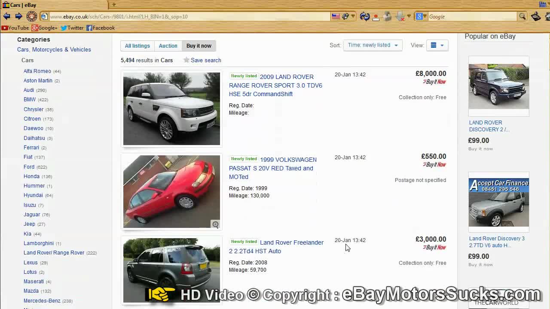Click popular Land Rover Discovery 2 thumbnail
Viewport: 550px width, 309px height.
[x=499, y=86]
